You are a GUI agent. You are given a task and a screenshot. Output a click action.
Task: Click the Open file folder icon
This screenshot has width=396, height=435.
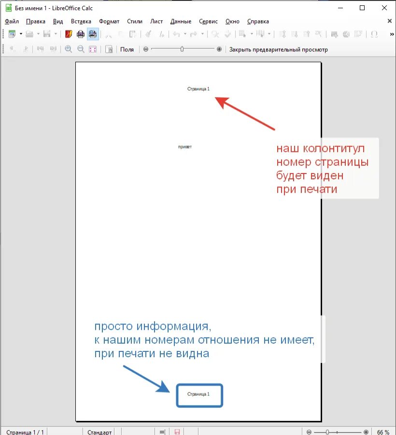(x=29, y=34)
